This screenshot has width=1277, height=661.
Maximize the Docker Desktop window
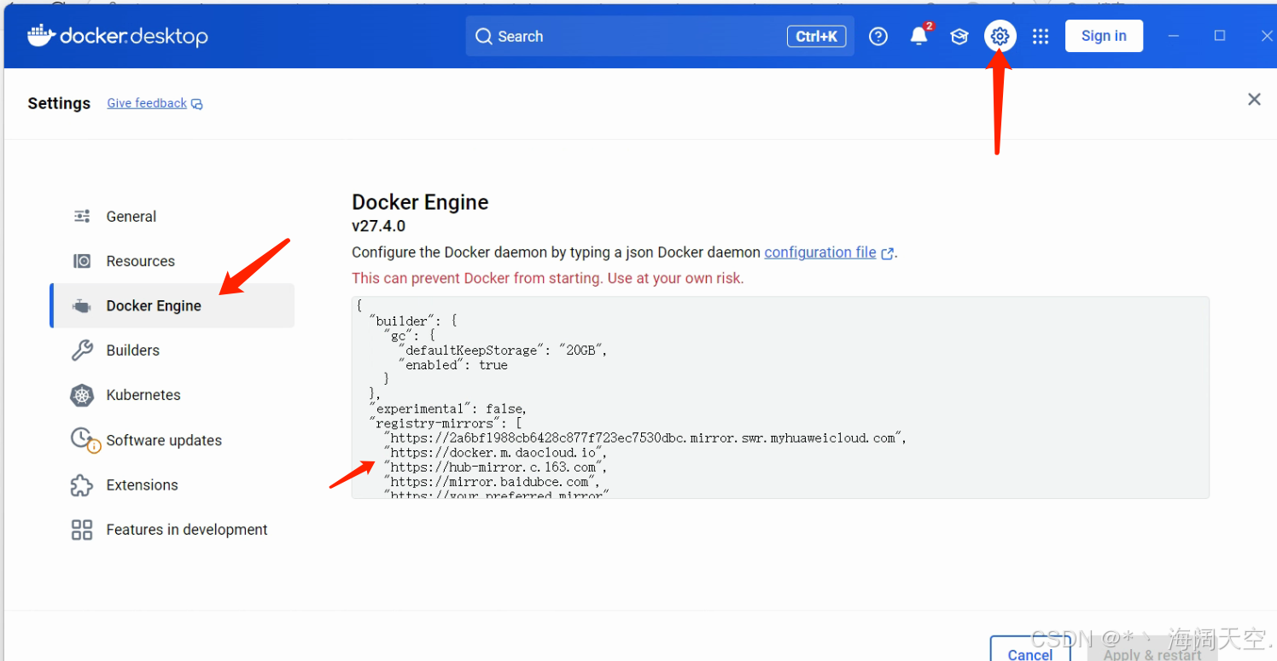(1220, 36)
